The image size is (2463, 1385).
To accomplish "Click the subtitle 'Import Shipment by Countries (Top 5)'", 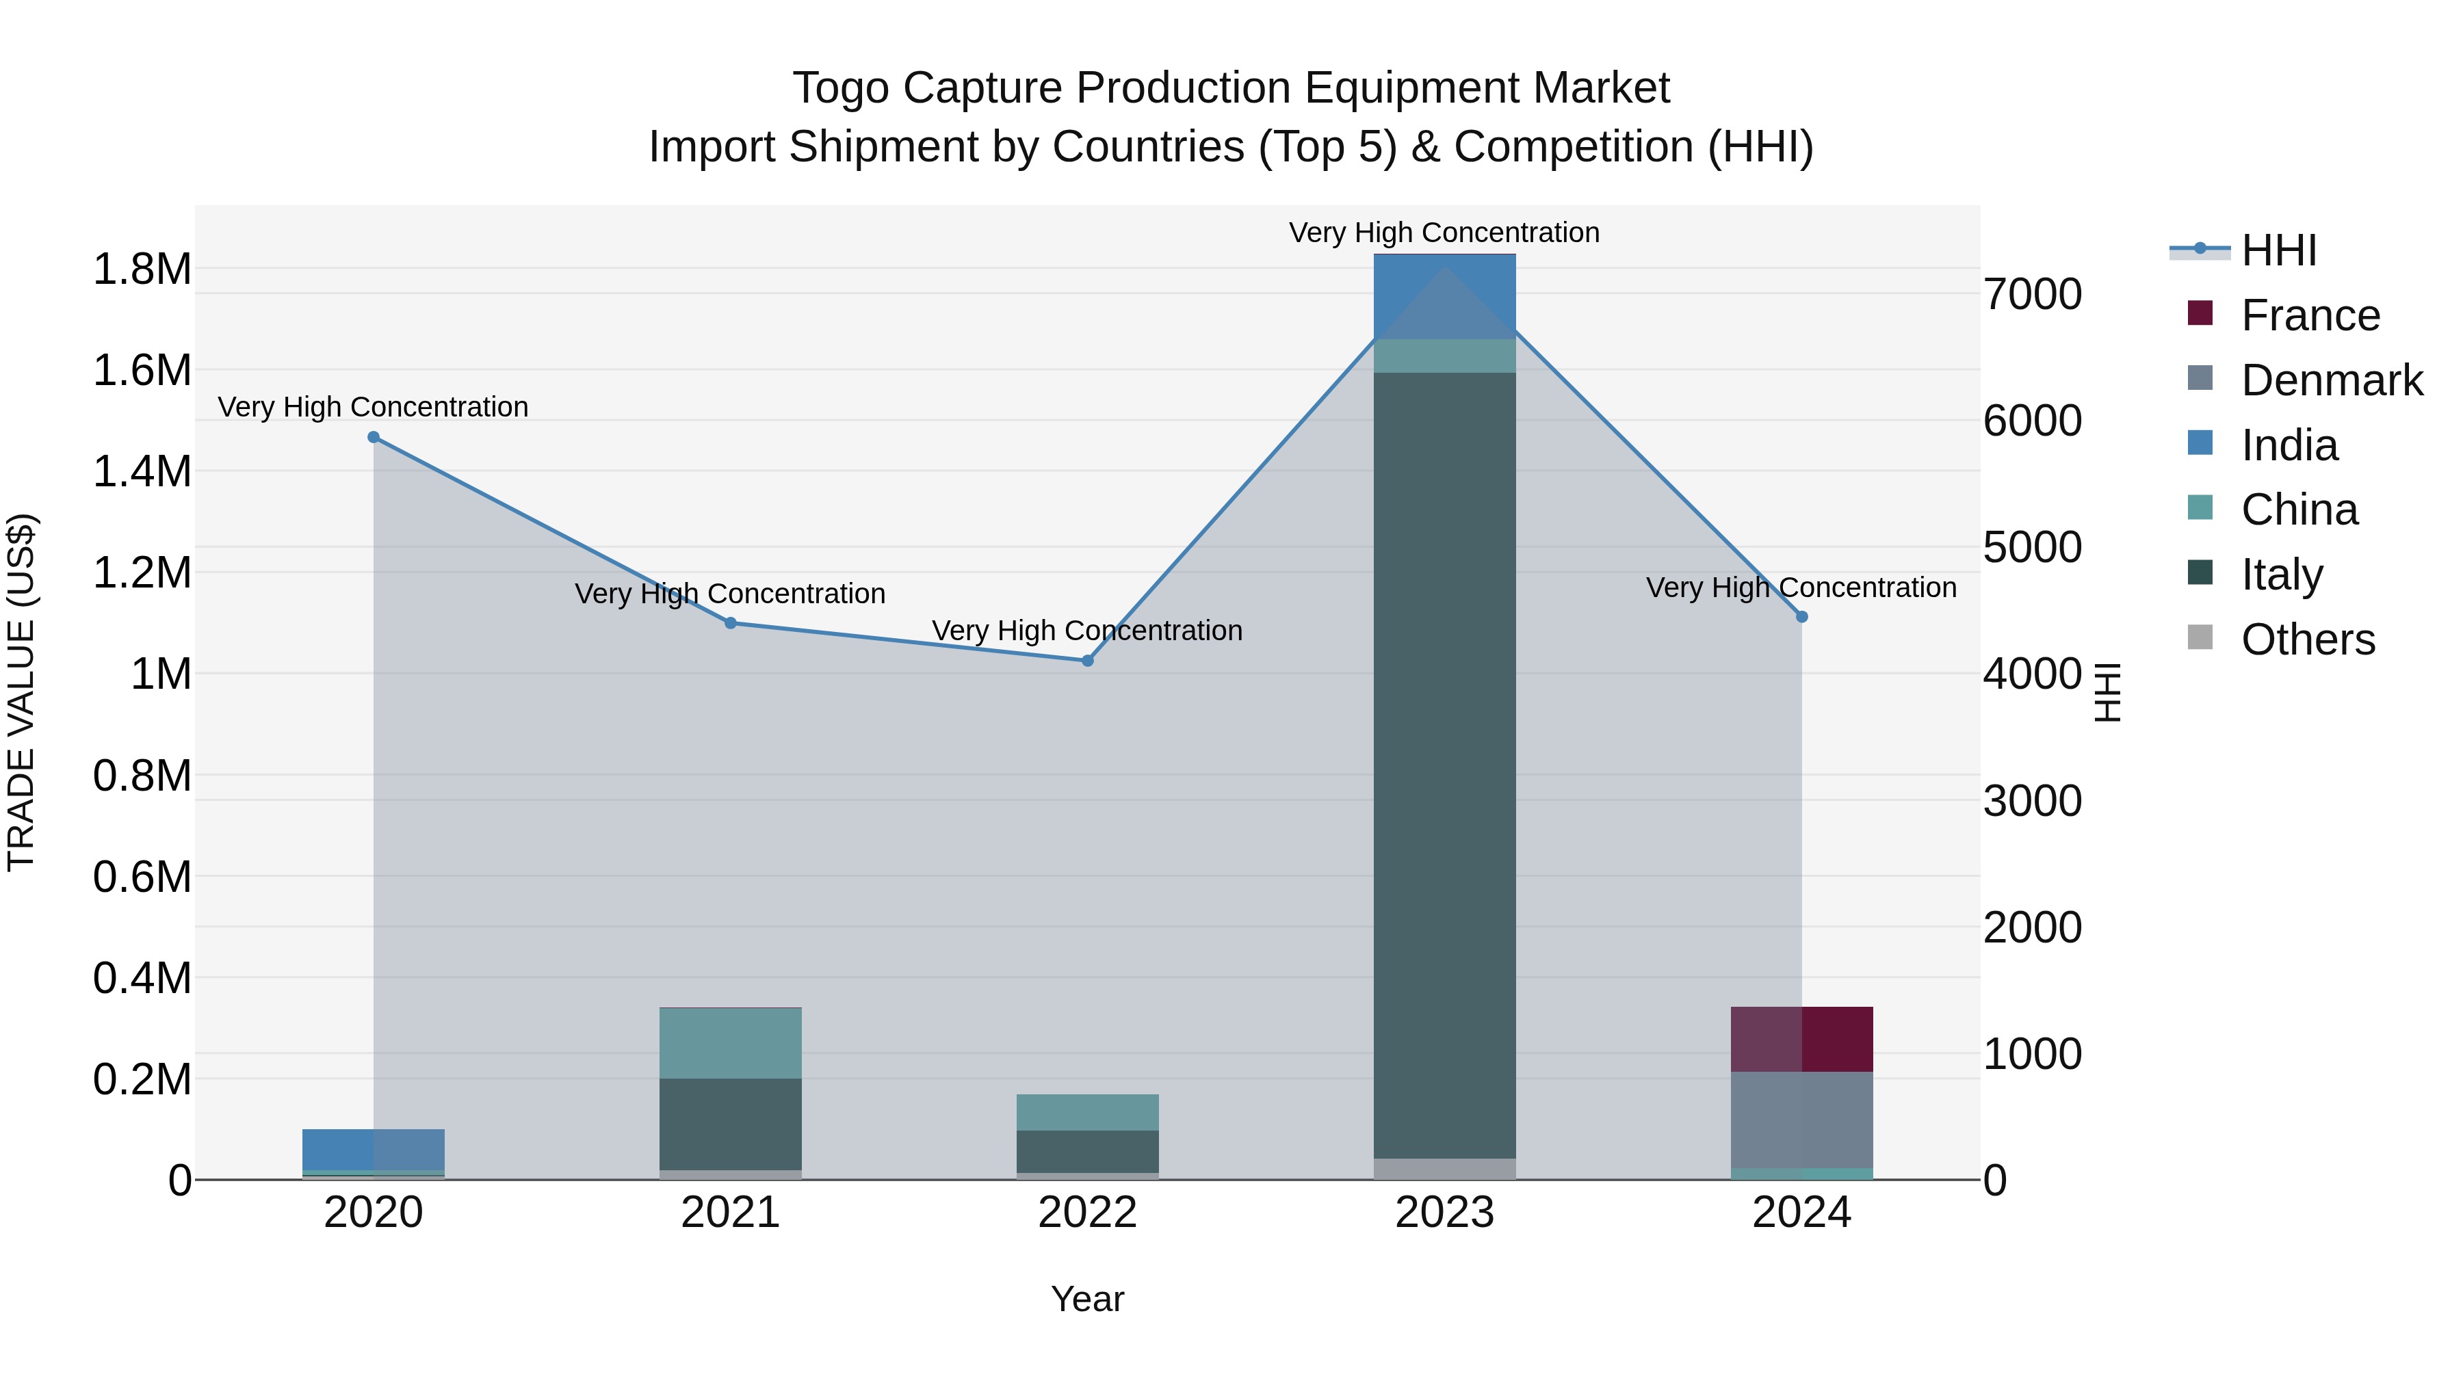I will pyautogui.click(x=1023, y=147).
